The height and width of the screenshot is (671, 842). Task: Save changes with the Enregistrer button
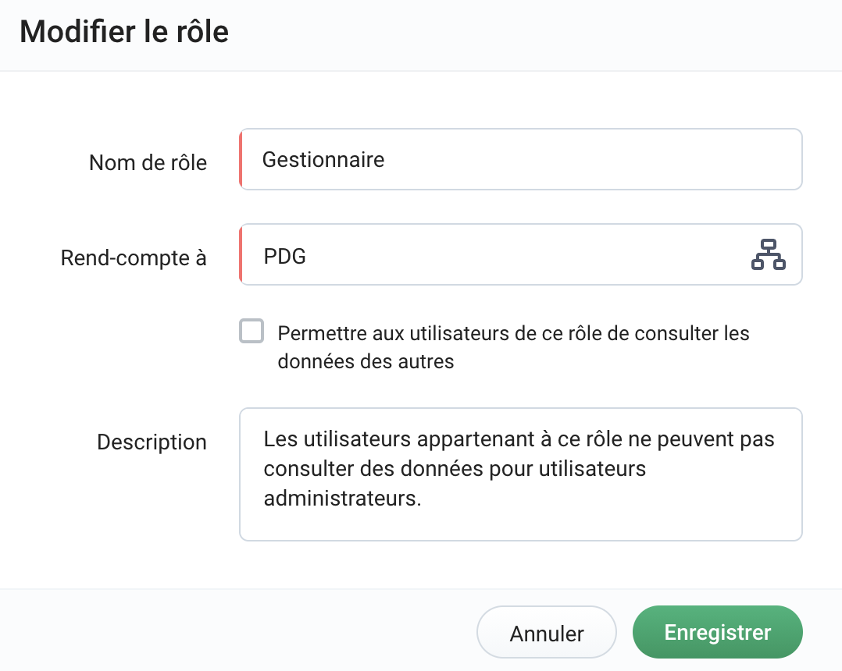pyautogui.click(x=717, y=633)
